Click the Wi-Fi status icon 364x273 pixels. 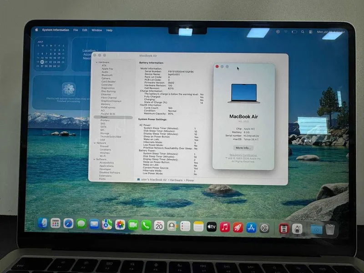tap(286, 31)
